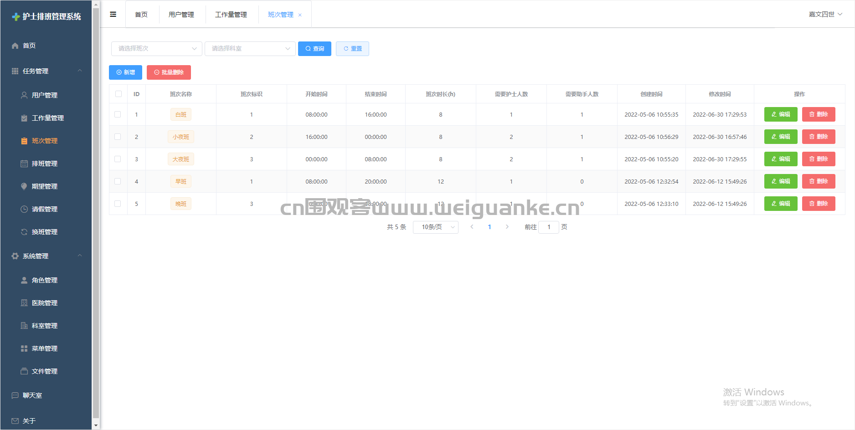
Task: Click the 2022-05-06 12:32:54 creation time cell
Action: click(651, 181)
